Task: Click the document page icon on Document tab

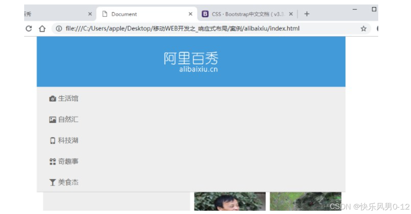Action: coord(104,14)
